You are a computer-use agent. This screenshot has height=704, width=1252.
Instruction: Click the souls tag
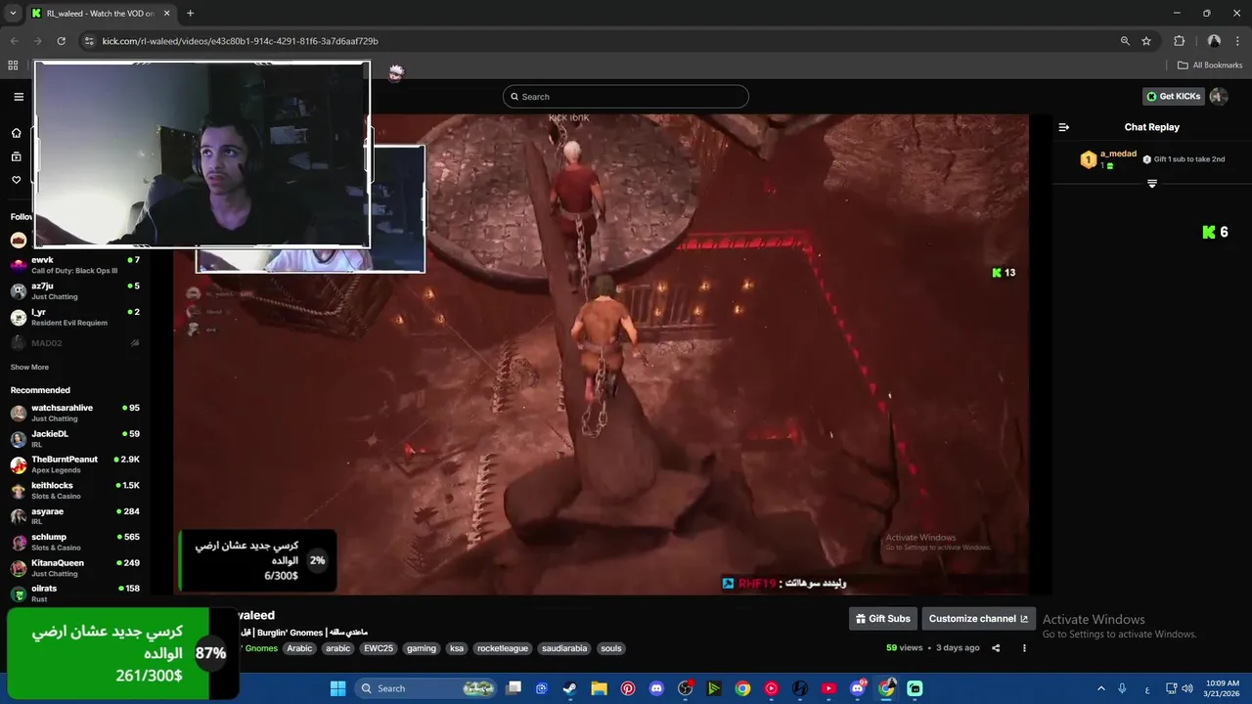611,648
